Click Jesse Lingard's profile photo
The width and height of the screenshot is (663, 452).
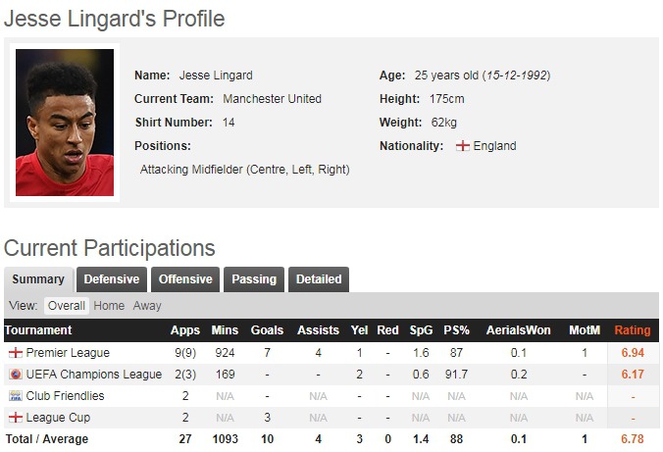tap(65, 123)
